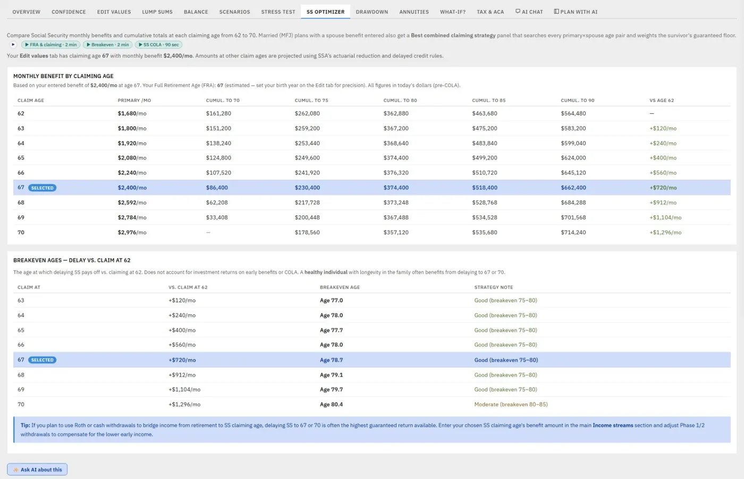This screenshot has width=744, height=479.
Task: Click the Breakeven Age column header
Action: point(340,288)
